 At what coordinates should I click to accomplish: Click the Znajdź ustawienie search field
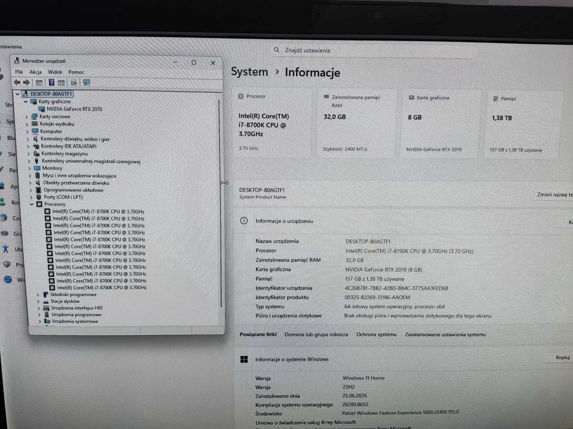375,50
